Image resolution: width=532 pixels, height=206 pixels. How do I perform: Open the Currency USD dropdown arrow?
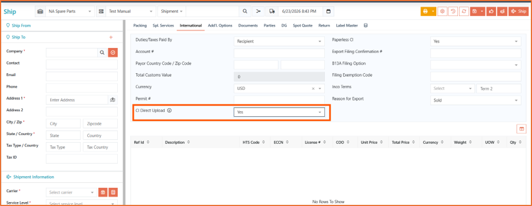pos(320,89)
